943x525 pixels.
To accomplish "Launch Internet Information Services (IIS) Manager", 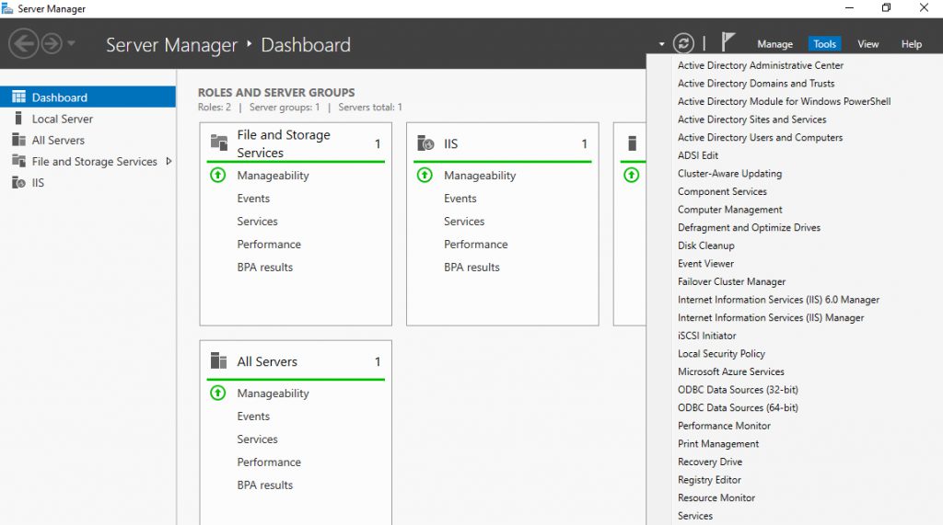I will click(x=771, y=317).
